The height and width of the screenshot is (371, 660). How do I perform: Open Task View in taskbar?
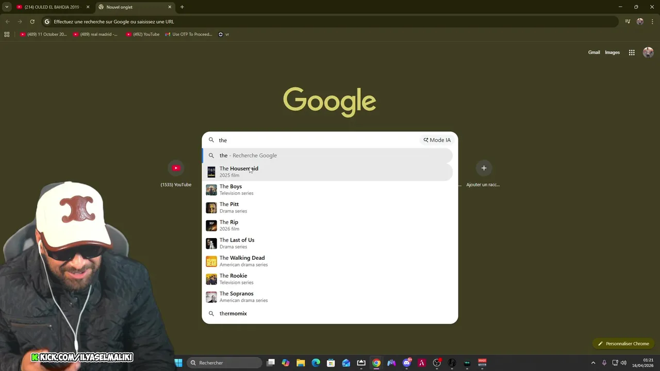click(271, 363)
